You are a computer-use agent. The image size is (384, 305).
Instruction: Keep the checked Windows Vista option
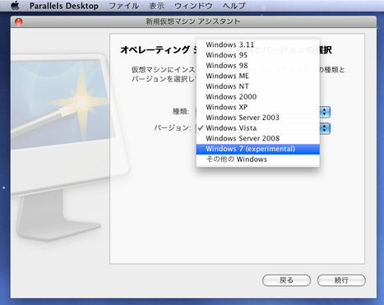(258, 128)
